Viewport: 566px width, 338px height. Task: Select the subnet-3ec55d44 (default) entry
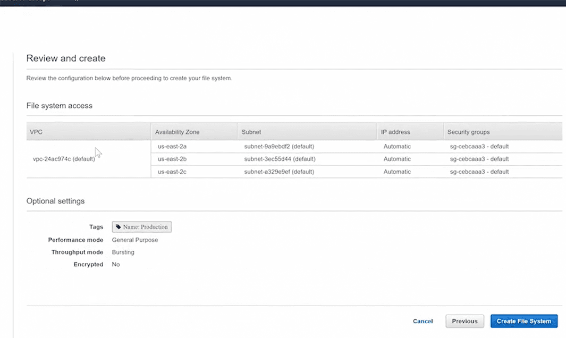tap(278, 159)
